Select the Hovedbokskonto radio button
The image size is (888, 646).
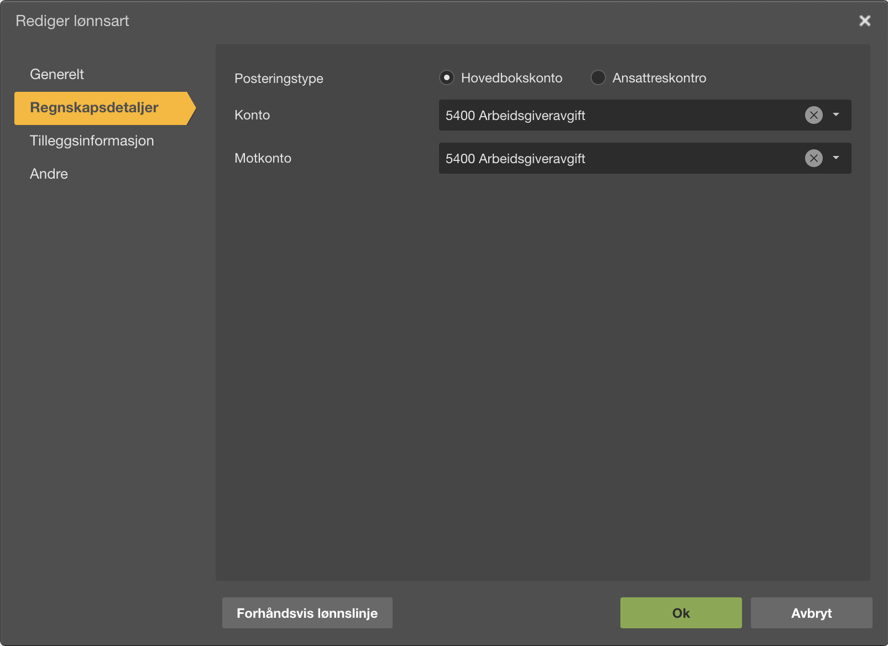(447, 78)
